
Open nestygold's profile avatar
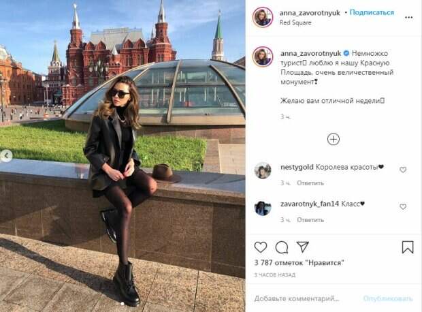pyautogui.click(x=263, y=171)
